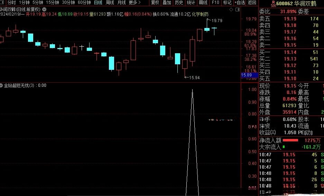Click the small icon at toolbar's far left
324x196 pixels.
[x=2, y=2]
